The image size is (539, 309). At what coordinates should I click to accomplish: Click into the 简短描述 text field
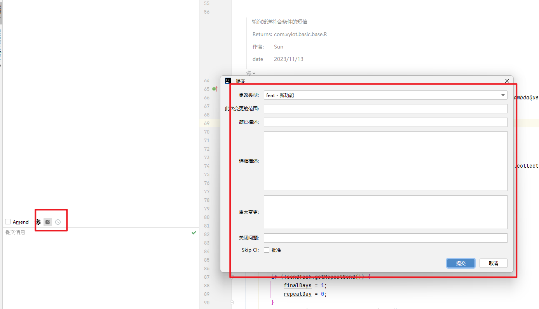coord(385,122)
